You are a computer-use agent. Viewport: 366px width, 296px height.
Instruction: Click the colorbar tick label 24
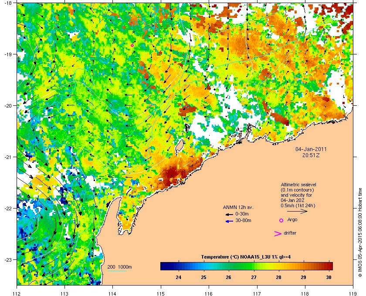pyautogui.click(x=179, y=277)
